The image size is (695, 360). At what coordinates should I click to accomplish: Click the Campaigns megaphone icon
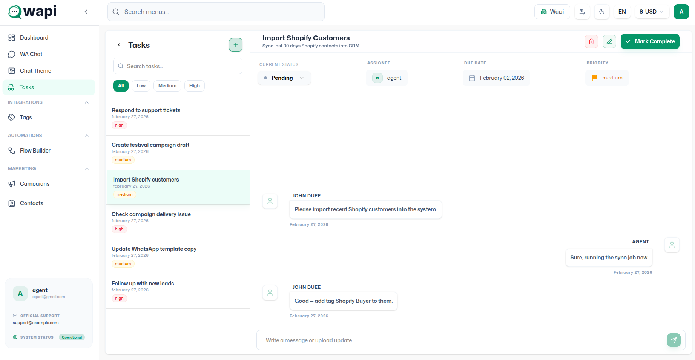click(12, 184)
